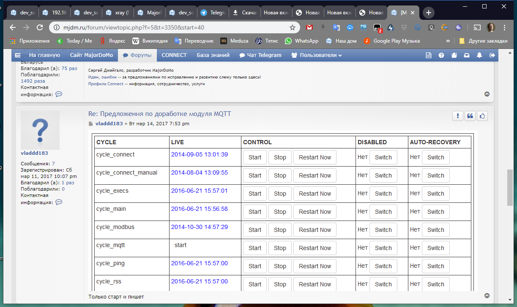
Task: Bookmark this page with the star icon
Action: tap(293, 27)
